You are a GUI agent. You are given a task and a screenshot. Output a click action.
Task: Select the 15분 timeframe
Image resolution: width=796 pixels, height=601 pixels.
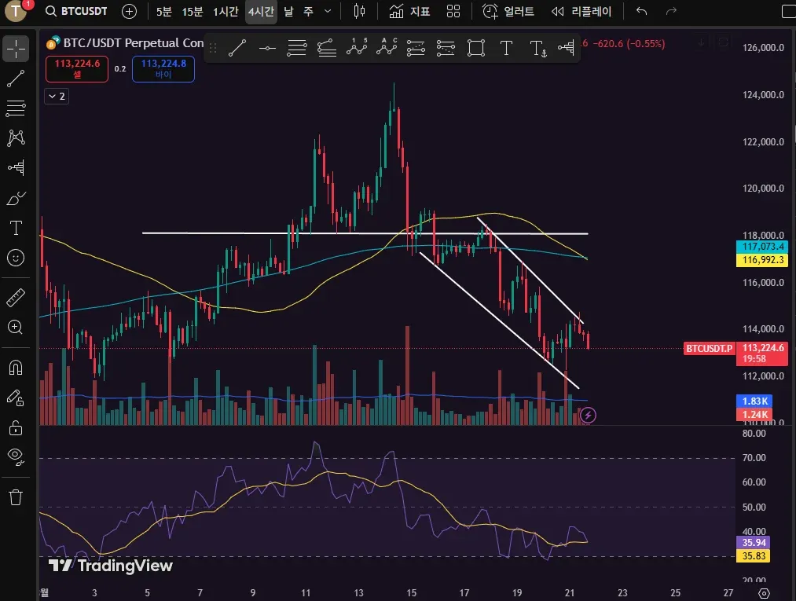click(193, 11)
